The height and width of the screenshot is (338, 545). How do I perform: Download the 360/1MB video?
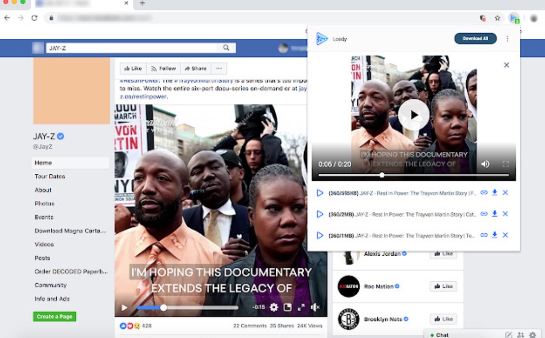point(495,235)
